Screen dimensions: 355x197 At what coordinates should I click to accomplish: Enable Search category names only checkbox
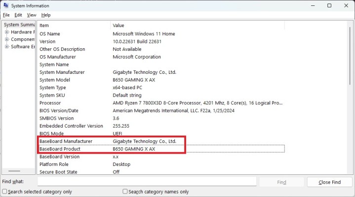tap(125, 192)
